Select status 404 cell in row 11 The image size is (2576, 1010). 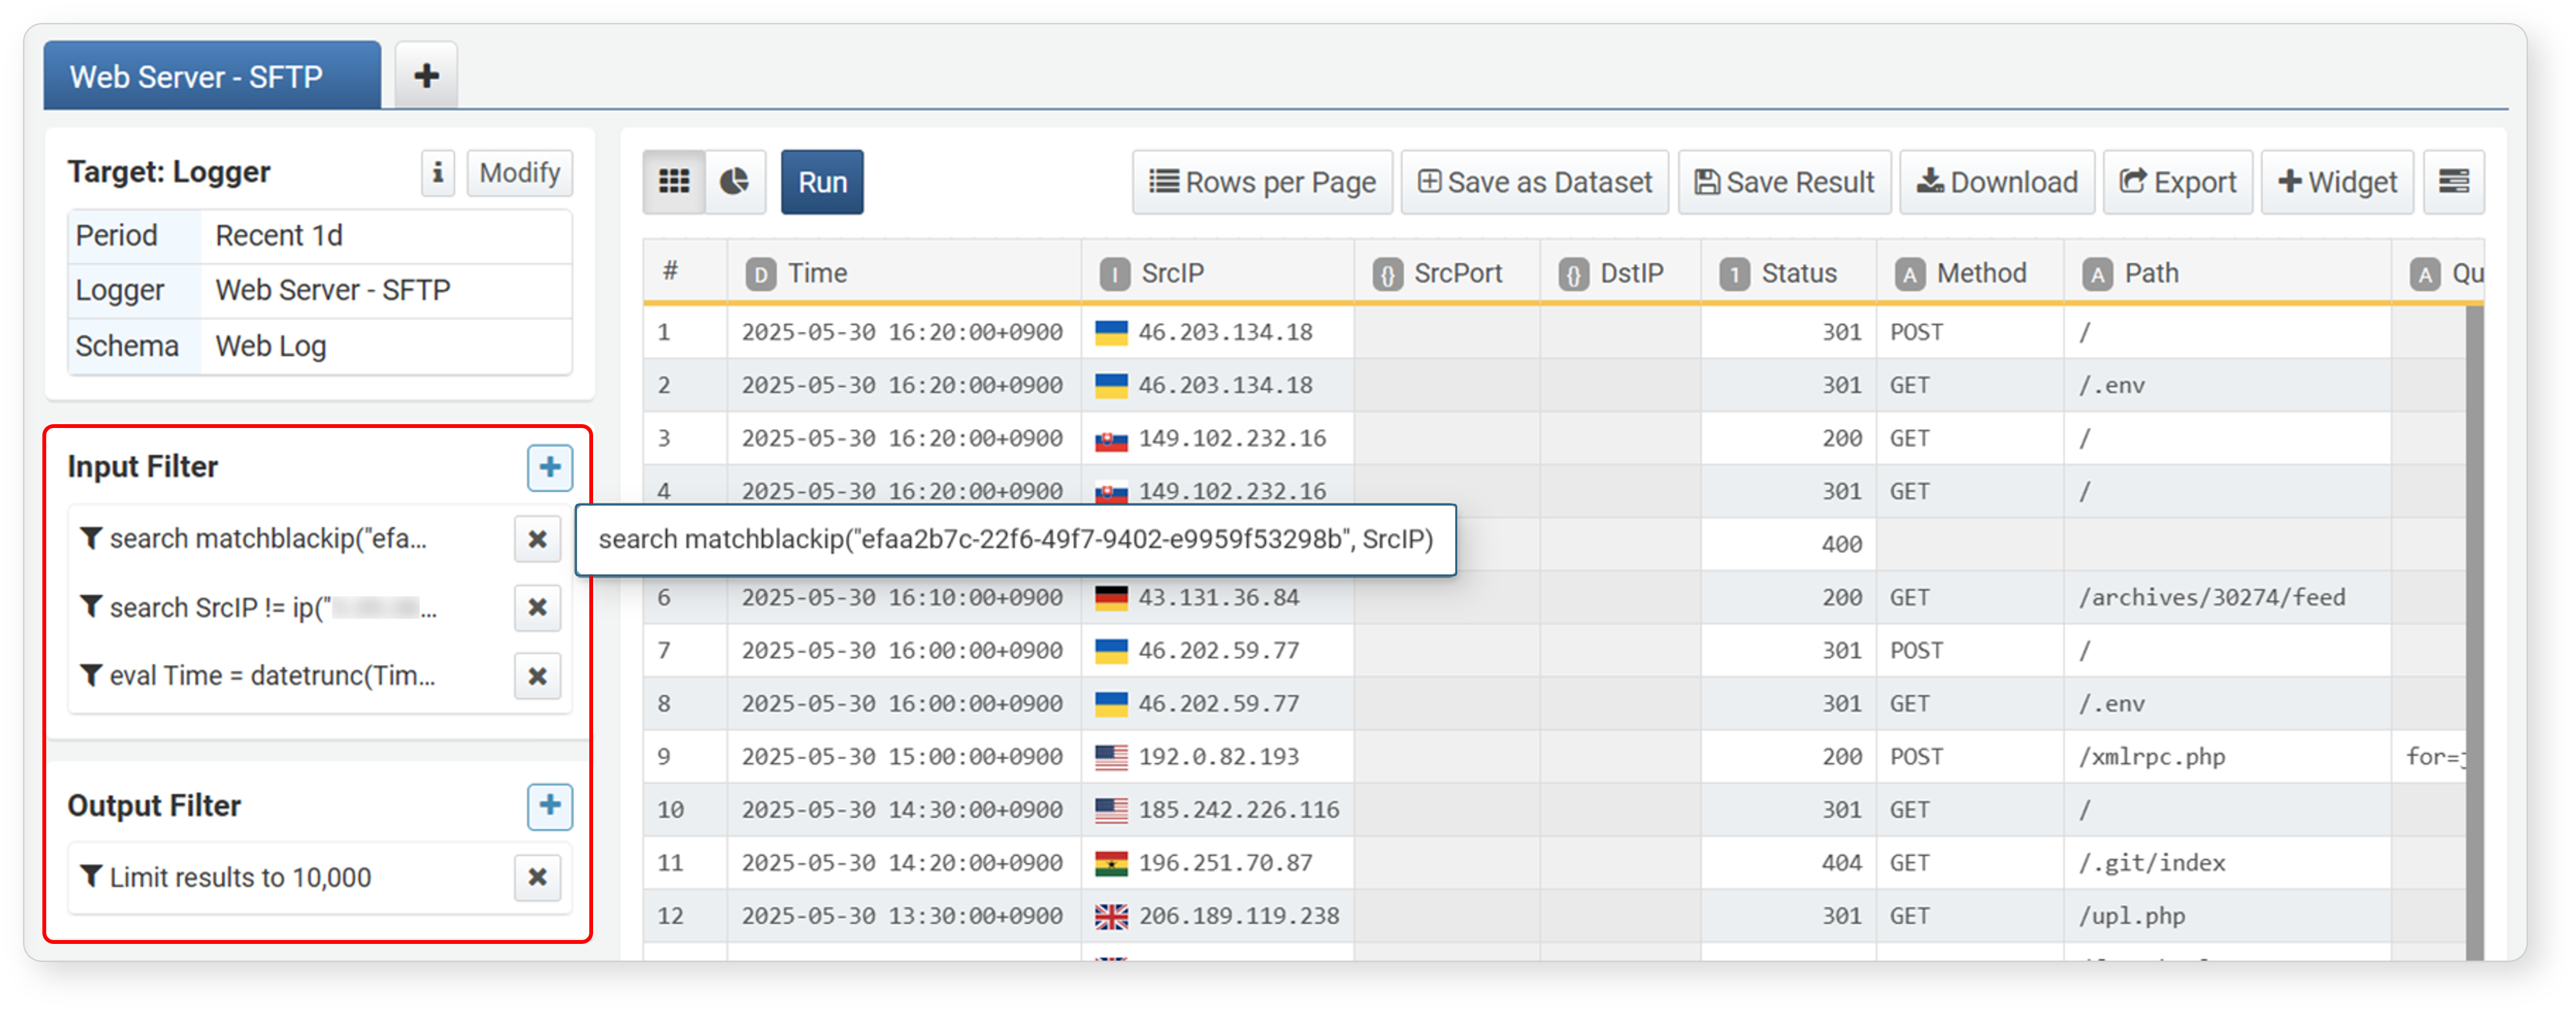click(1788, 863)
